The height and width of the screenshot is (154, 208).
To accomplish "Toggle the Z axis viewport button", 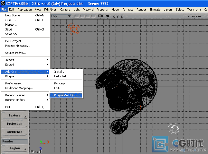I will [121, 17].
